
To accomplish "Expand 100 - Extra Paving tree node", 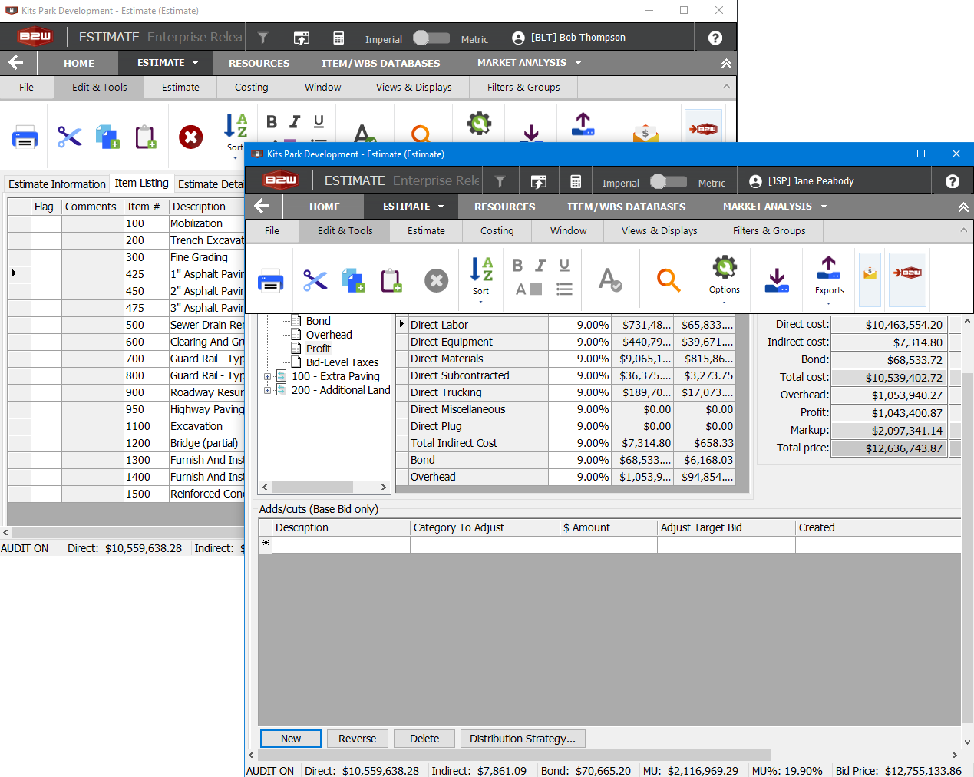I will pyautogui.click(x=267, y=376).
